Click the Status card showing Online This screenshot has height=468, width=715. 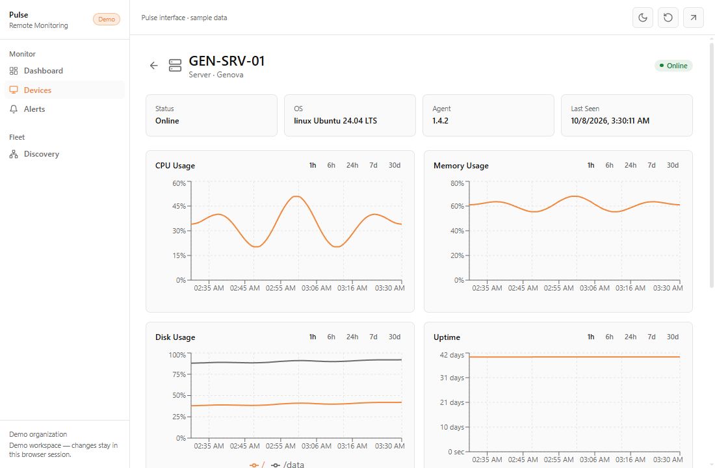coord(212,116)
